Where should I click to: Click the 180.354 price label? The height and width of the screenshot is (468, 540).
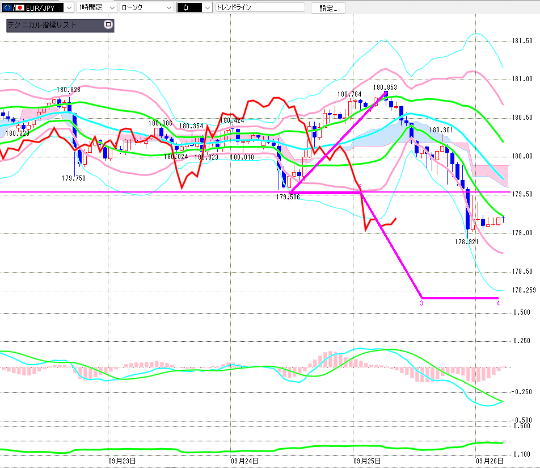(192, 126)
